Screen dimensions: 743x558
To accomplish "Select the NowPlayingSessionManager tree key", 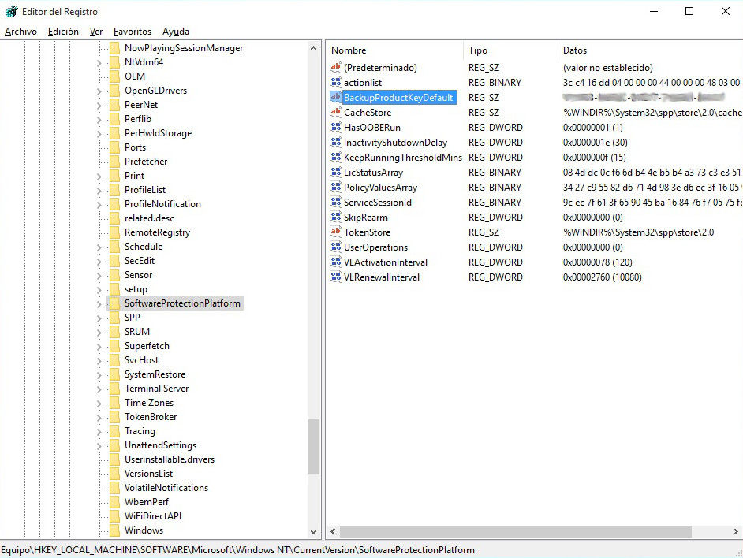I will click(x=184, y=48).
